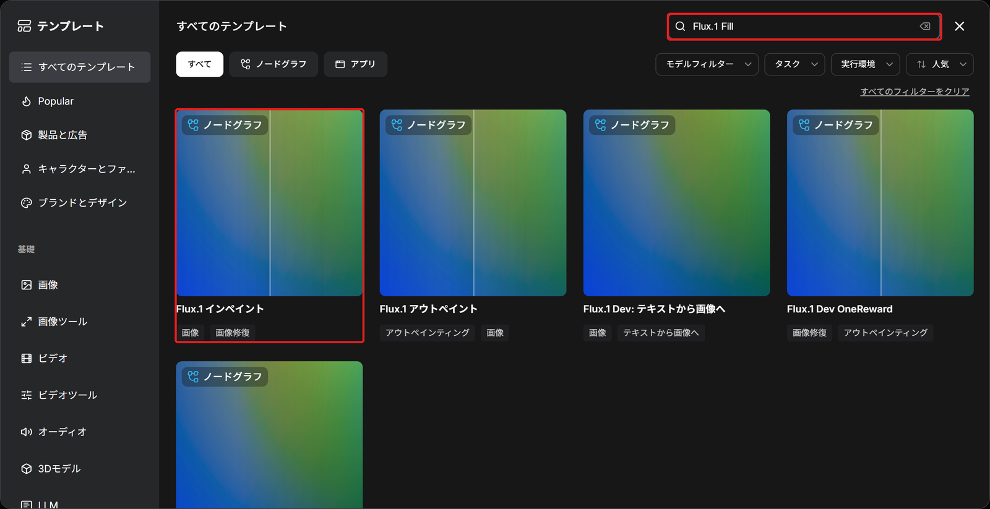Viewport: 990px width, 509px height.
Task: Switch to the アプリ filter tab
Action: [x=355, y=64]
